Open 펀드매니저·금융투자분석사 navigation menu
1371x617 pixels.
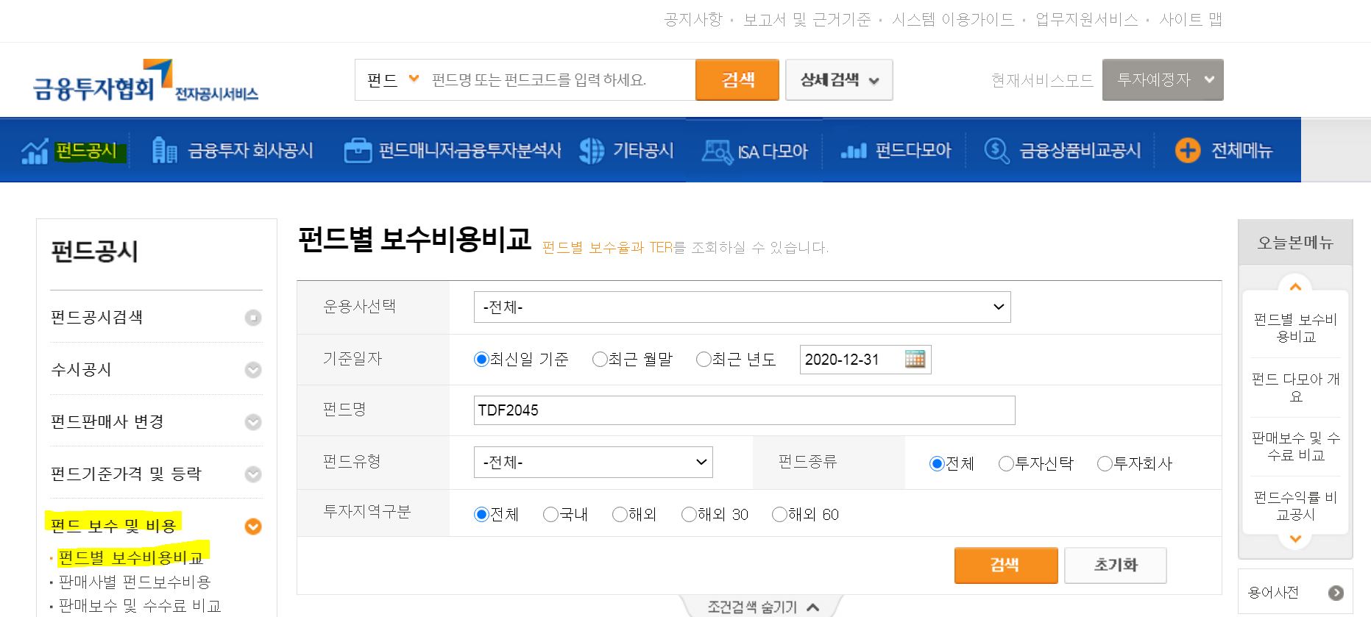click(x=470, y=151)
